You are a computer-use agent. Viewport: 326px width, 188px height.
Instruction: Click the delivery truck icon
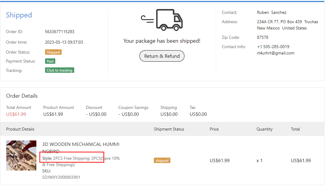162,20
